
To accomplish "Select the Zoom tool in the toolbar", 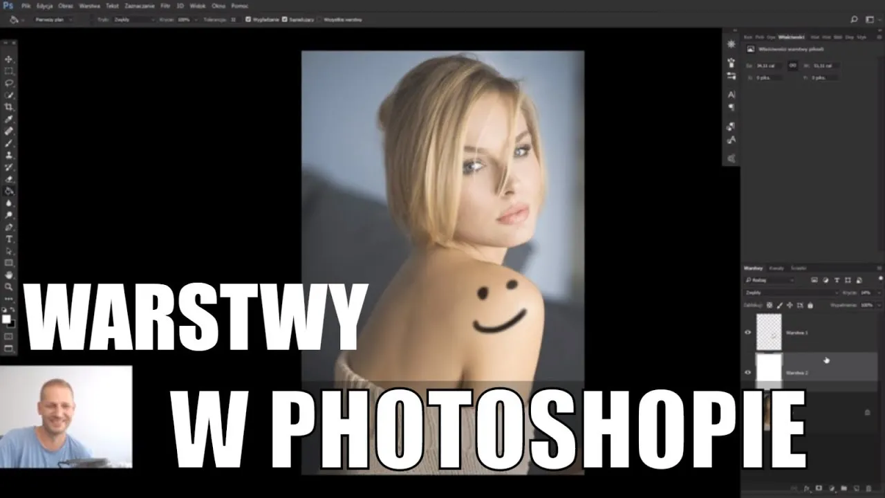I will click(9, 286).
